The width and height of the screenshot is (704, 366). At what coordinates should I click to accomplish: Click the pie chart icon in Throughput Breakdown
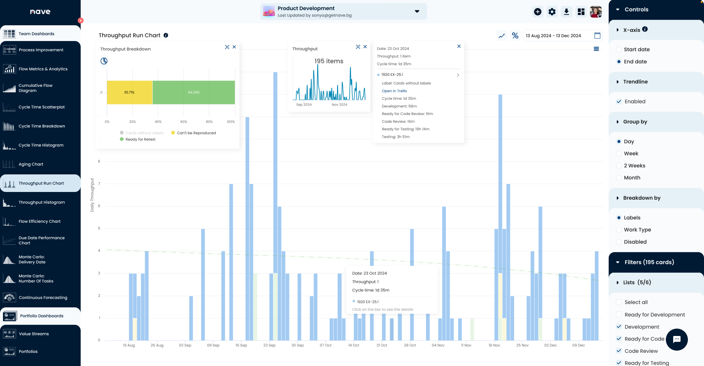point(104,61)
